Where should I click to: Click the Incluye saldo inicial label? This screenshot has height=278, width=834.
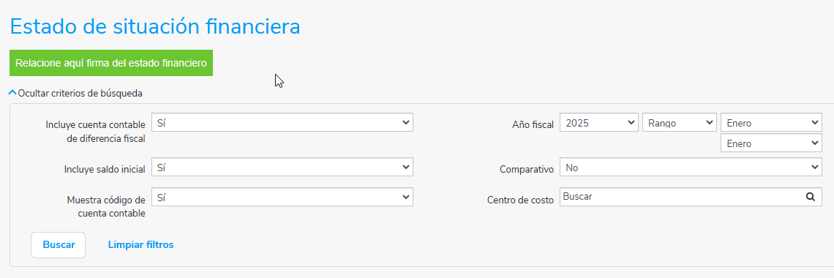104,170
